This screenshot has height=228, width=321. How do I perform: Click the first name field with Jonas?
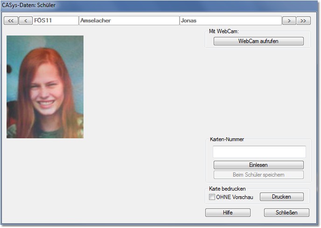click(230, 21)
